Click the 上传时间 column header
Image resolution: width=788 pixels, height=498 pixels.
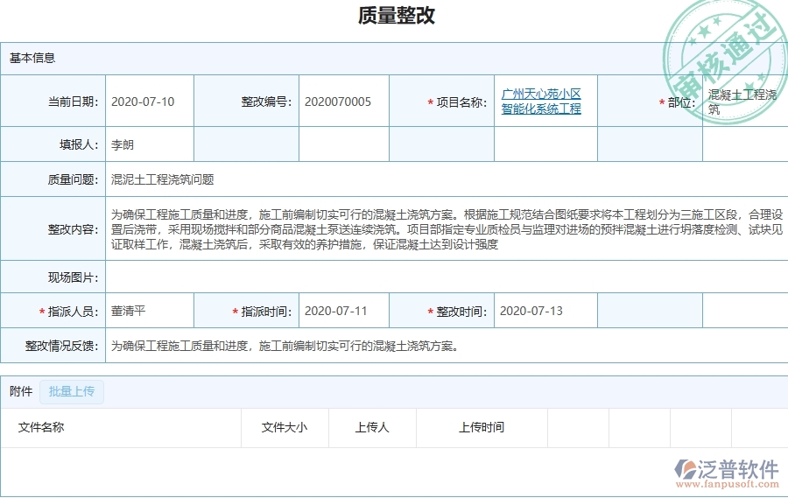coord(482,428)
